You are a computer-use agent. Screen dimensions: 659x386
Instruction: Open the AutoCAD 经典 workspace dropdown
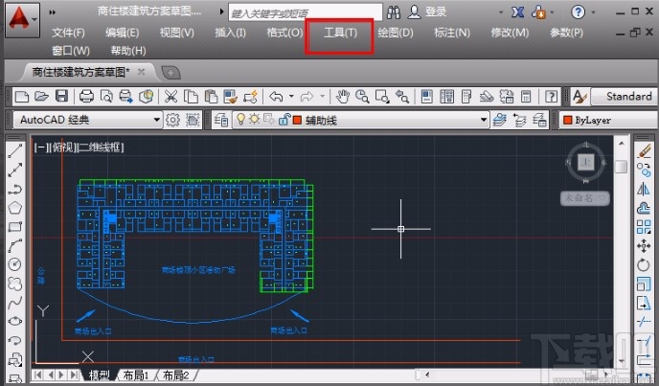(157, 120)
